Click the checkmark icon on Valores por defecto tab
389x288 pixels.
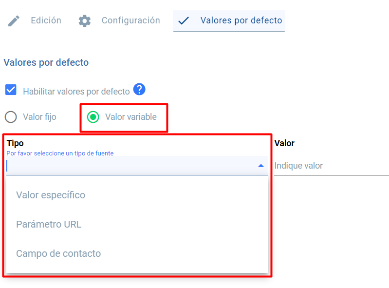pos(184,20)
